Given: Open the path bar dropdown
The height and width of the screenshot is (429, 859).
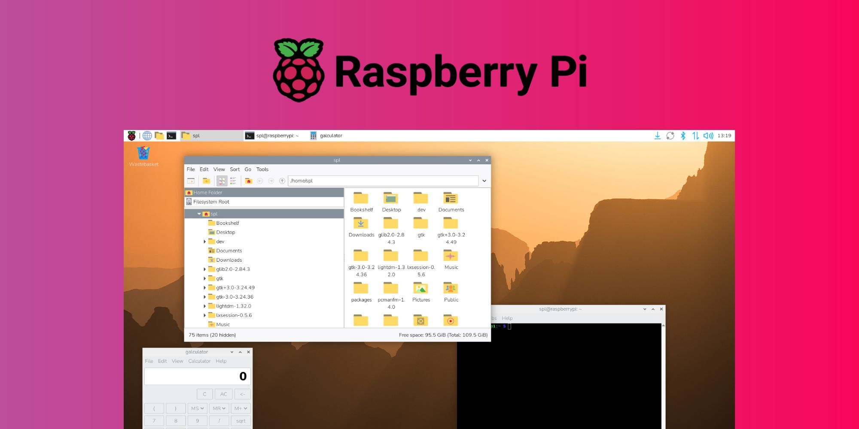Looking at the screenshot, I should (484, 181).
